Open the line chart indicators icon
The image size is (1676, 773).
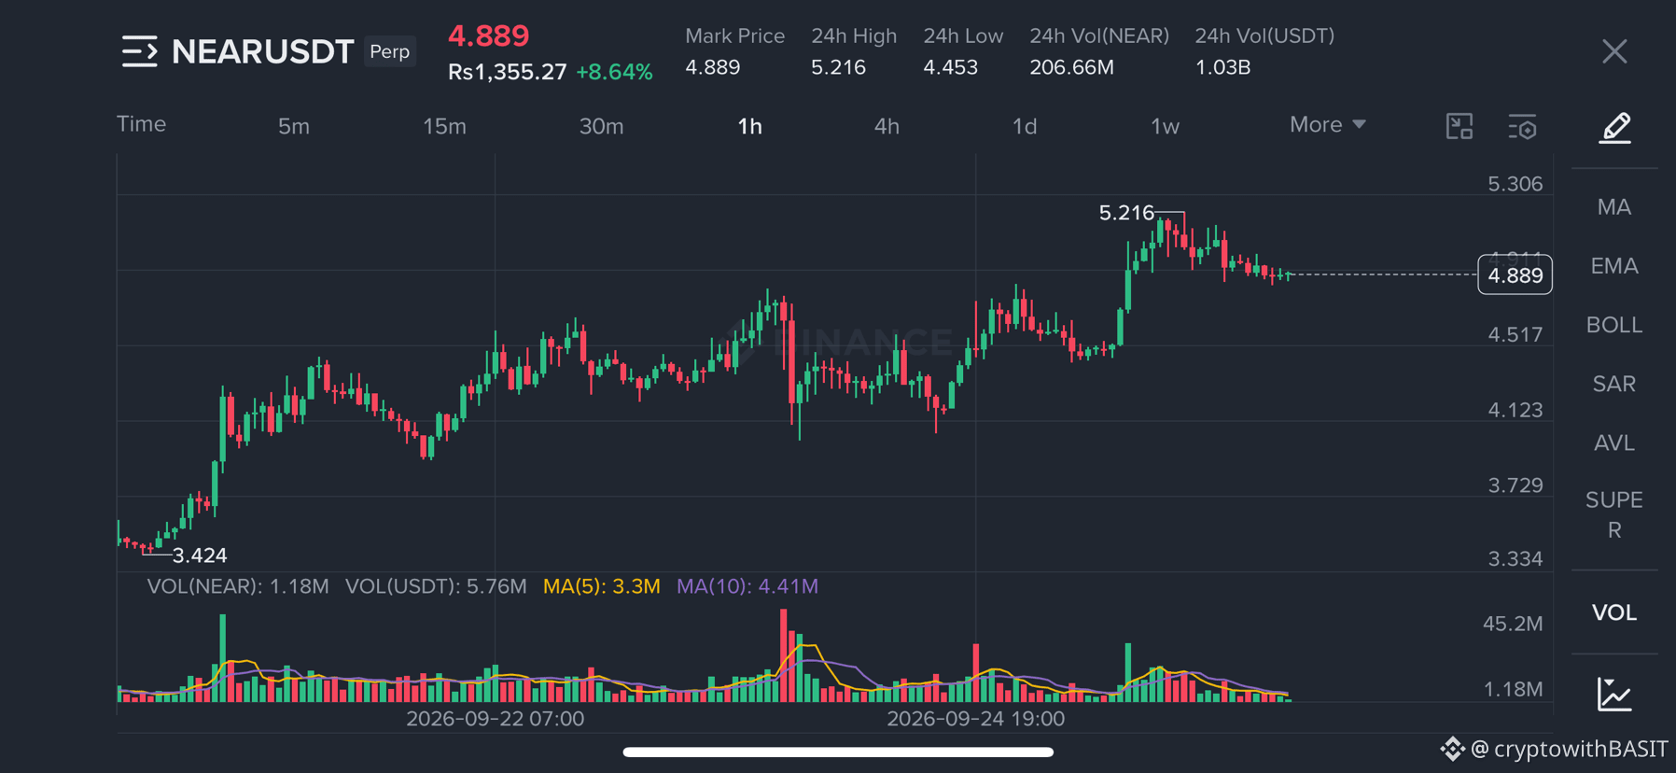[x=1614, y=694]
